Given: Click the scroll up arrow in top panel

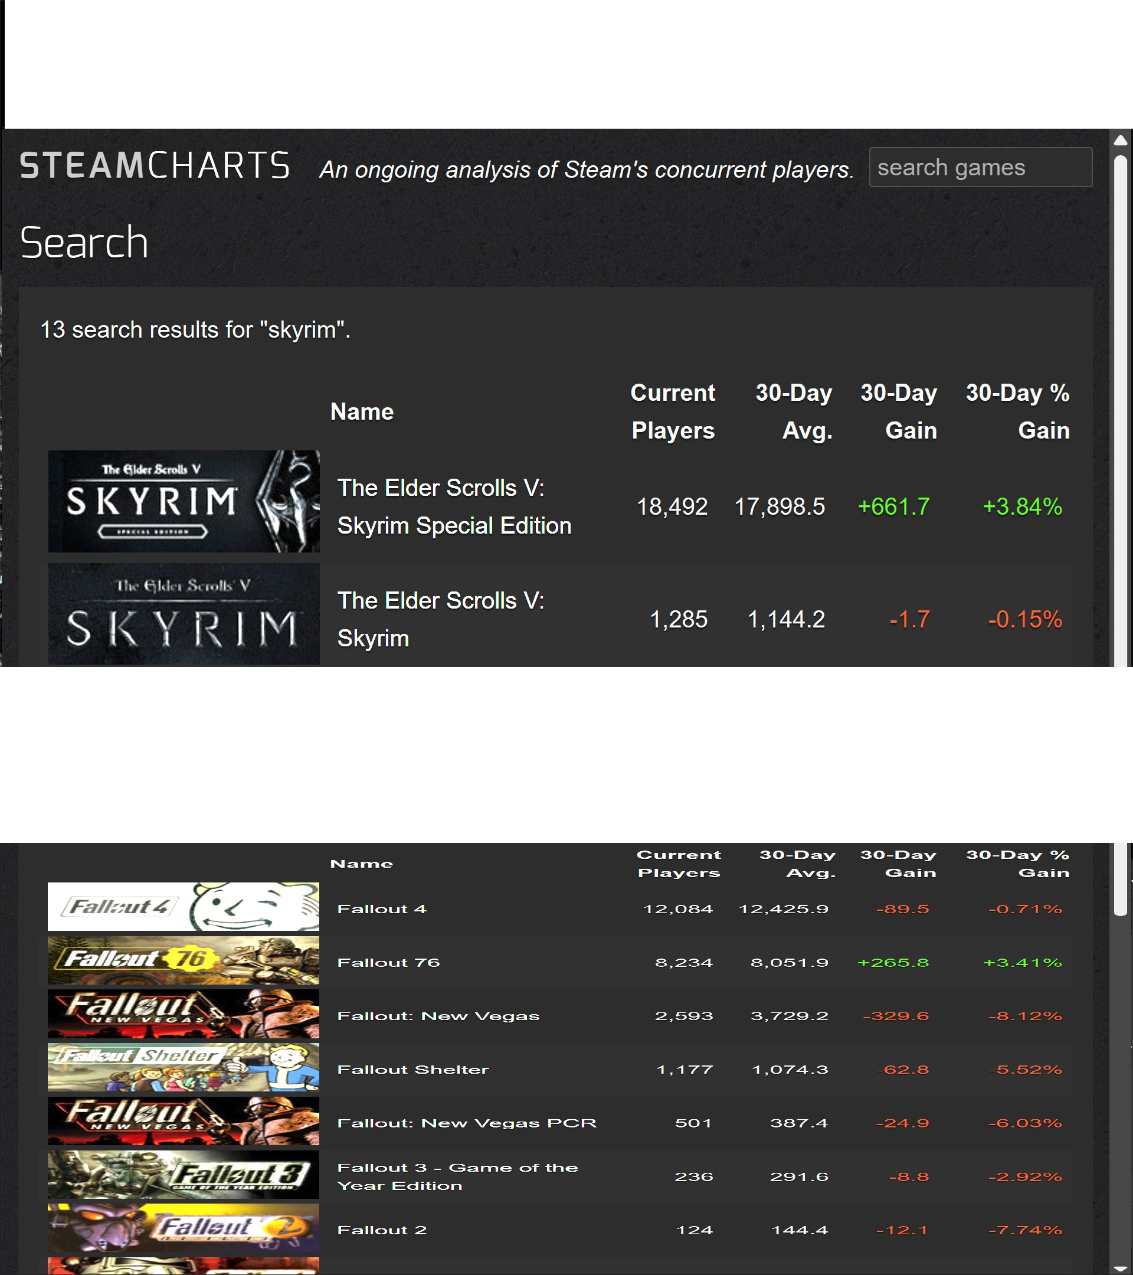Looking at the screenshot, I should pyautogui.click(x=1120, y=140).
